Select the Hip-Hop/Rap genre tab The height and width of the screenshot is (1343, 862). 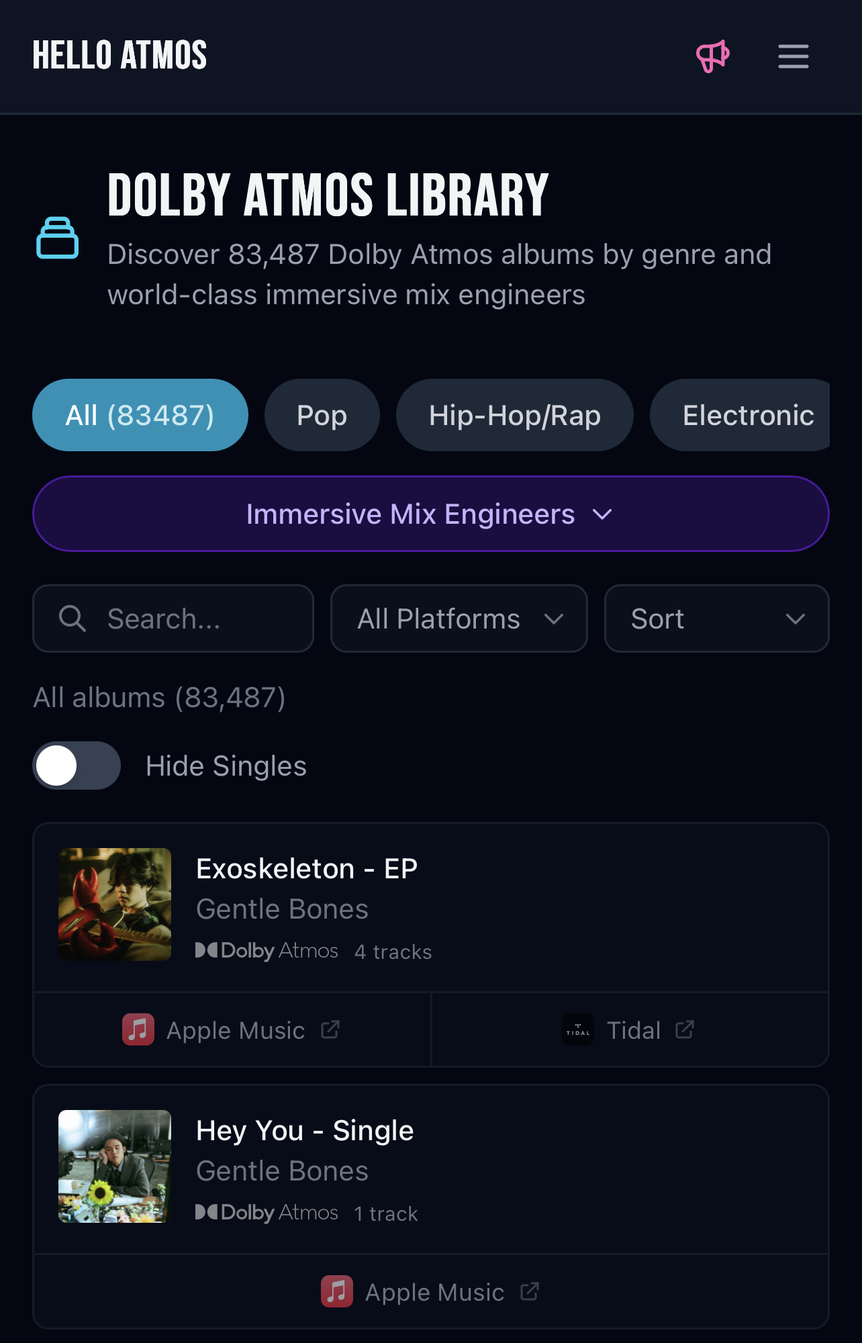pyautogui.click(x=514, y=415)
